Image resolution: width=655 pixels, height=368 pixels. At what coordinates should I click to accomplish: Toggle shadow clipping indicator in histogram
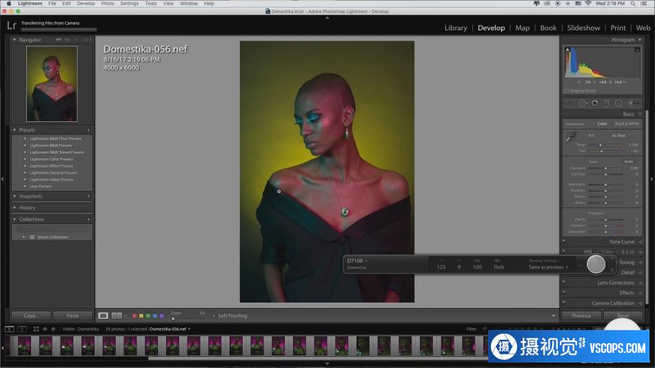pyautogui.click(x=567, y=50)
